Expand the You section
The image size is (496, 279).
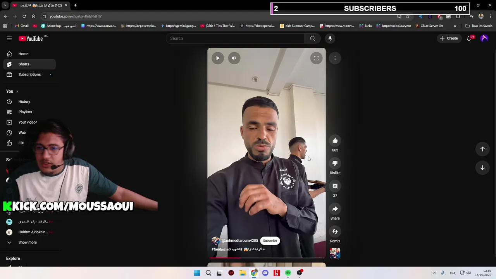click(12, 91)
